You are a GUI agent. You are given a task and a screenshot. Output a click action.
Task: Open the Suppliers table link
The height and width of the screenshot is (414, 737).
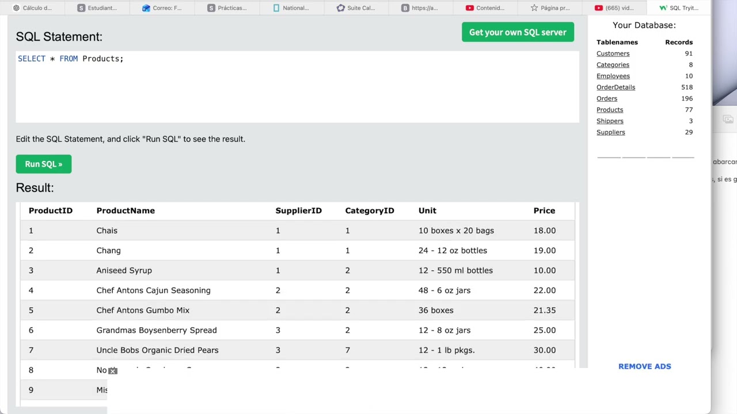[x=611, y=132]
